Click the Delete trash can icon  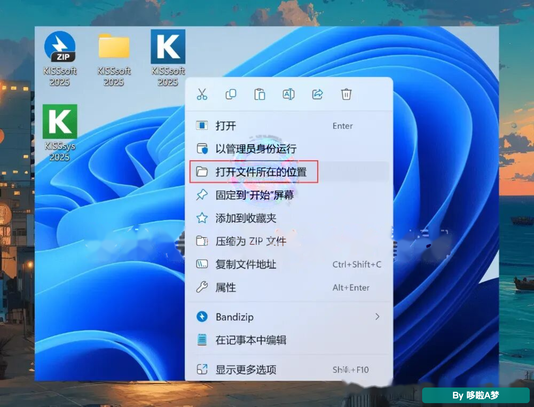[346, 94]
